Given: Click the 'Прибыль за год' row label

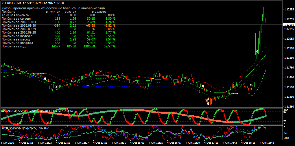Looking at the screenshot, I should pos(14,46).
